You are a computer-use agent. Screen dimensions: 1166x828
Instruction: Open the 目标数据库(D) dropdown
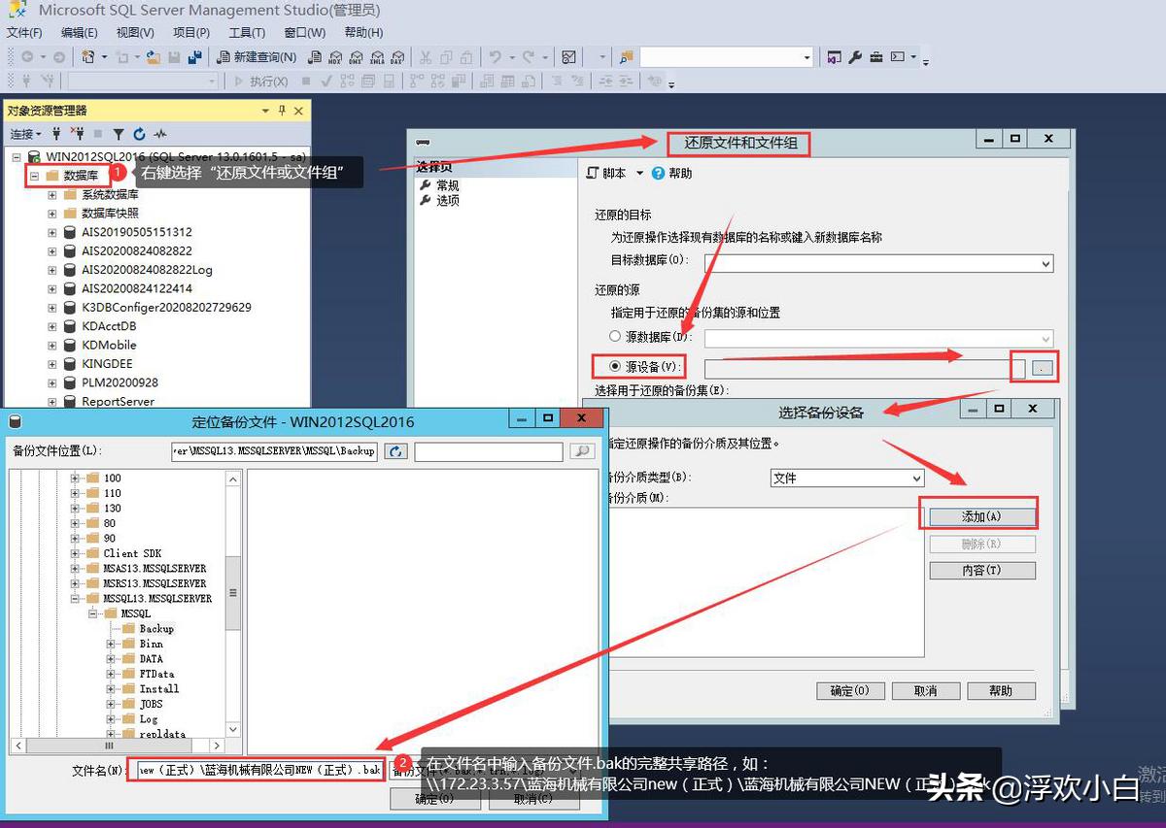pos(1045,263)
